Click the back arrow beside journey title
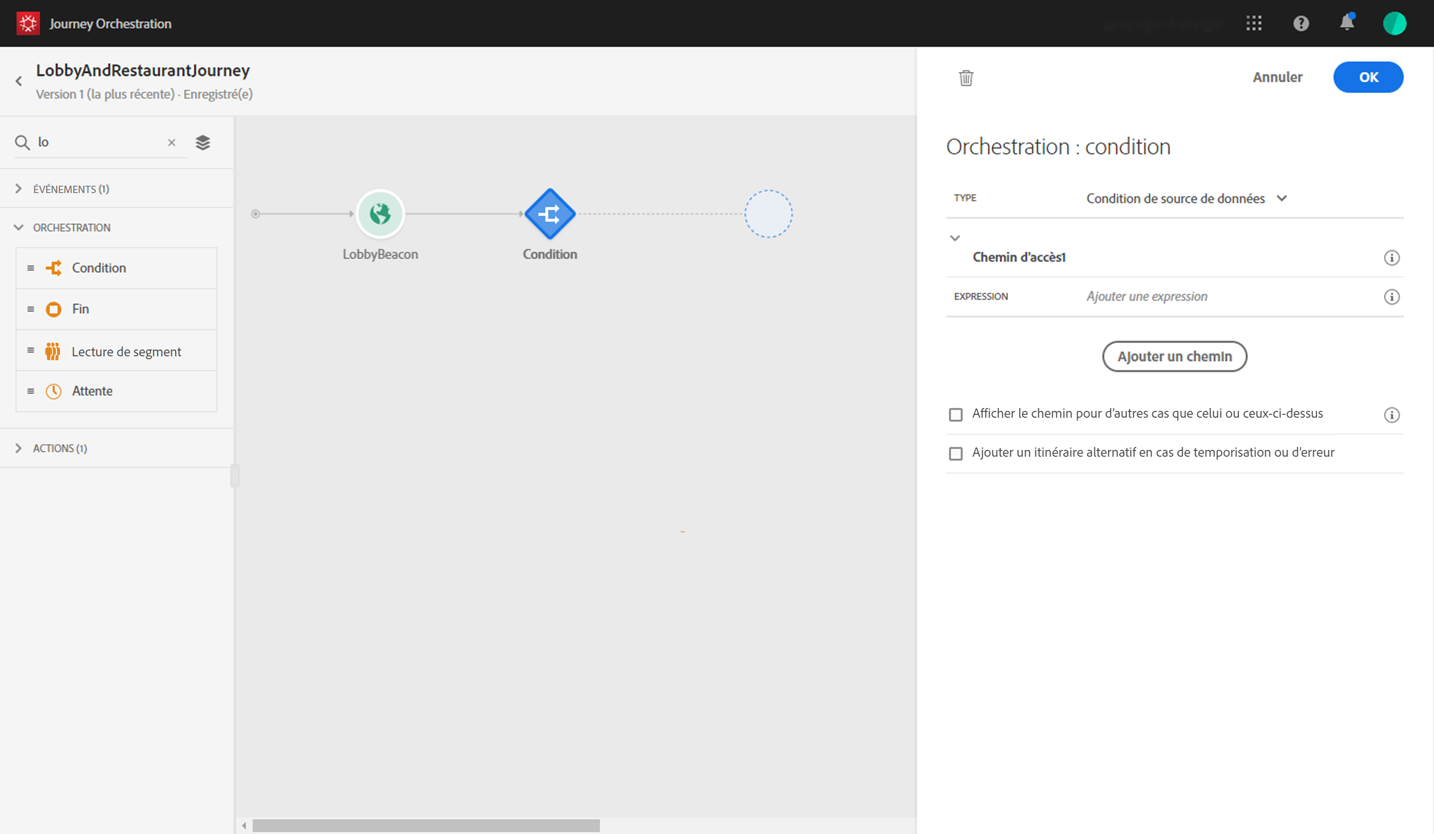This screenshot has width=1434, height=834. pyautogui.click(x=19, y=81)
